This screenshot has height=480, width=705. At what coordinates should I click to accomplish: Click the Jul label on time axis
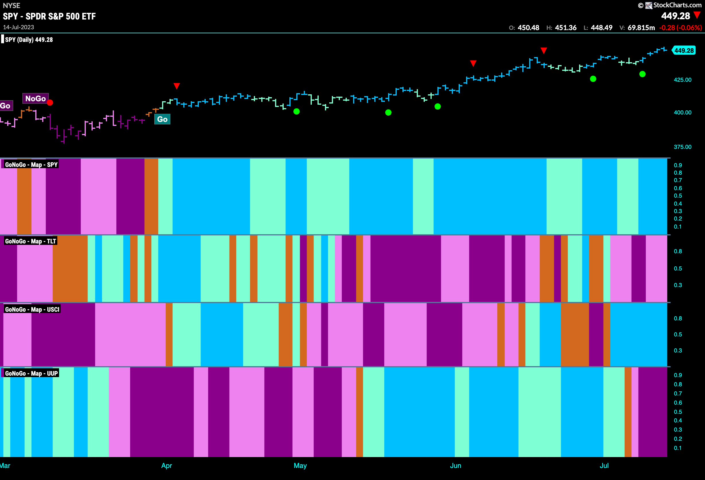[x=604, y=465]
